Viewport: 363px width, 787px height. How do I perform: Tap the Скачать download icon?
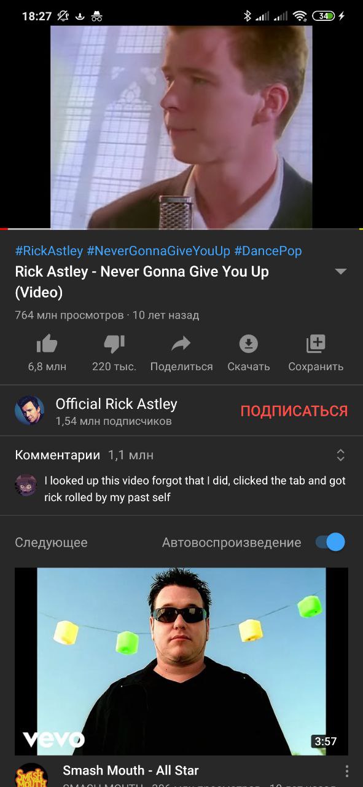(x=249, y=344)
